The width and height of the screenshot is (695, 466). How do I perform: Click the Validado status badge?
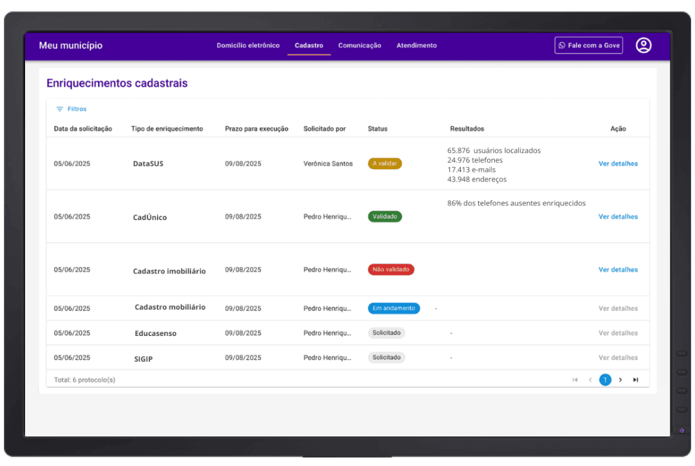(x=385, y=216)
